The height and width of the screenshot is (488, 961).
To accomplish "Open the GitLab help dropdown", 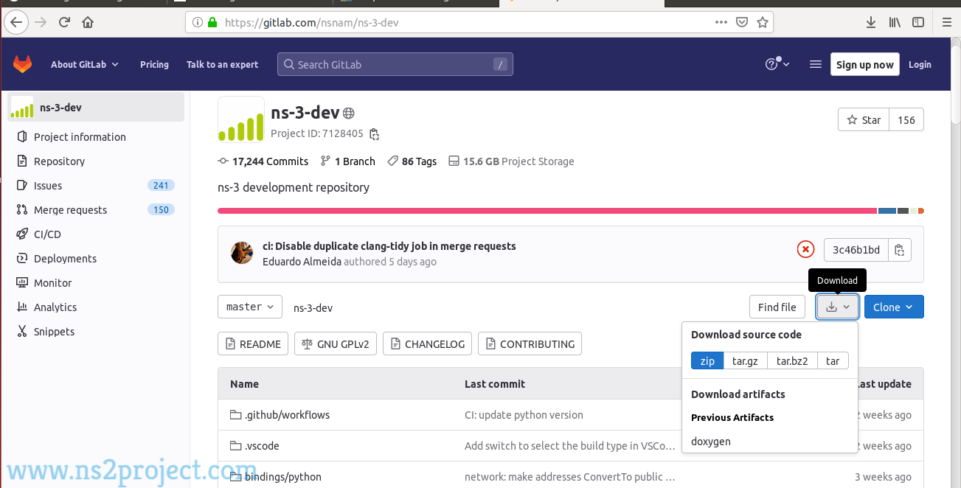I will (x=777, y=64).
